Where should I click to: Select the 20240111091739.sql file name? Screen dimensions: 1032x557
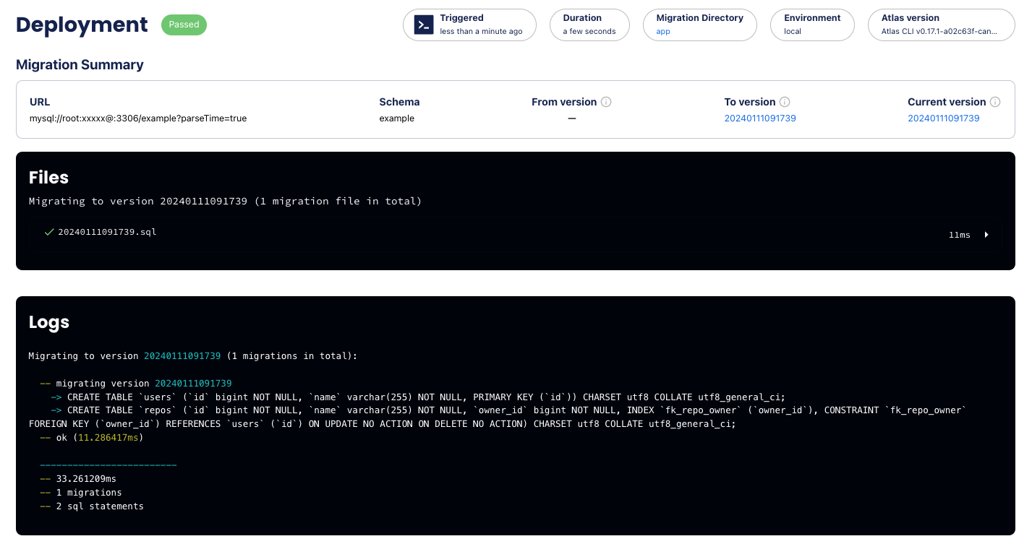pyautogui.click(x=107, y=232)
